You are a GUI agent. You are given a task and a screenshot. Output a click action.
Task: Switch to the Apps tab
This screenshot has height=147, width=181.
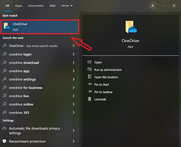[19, 6]
